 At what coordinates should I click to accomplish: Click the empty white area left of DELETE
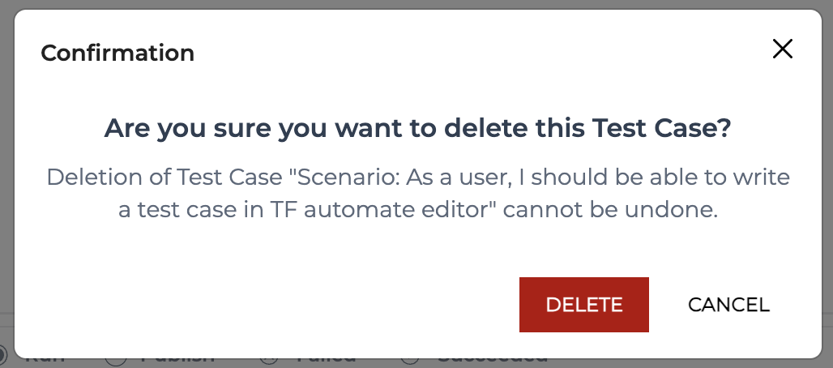click(266, 305)
